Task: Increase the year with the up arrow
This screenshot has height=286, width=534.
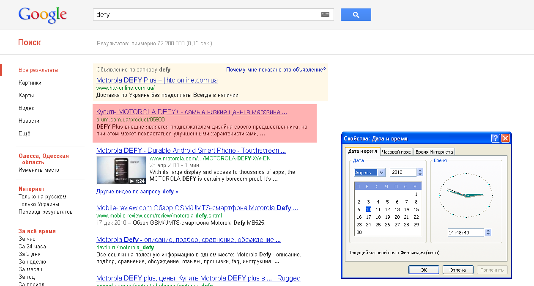Action: [420, 170]
